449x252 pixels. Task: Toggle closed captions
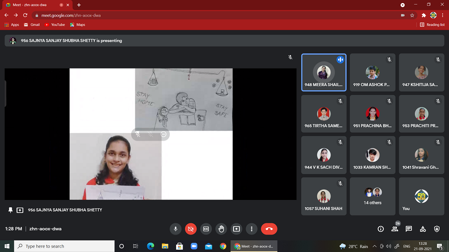(206, 229)
